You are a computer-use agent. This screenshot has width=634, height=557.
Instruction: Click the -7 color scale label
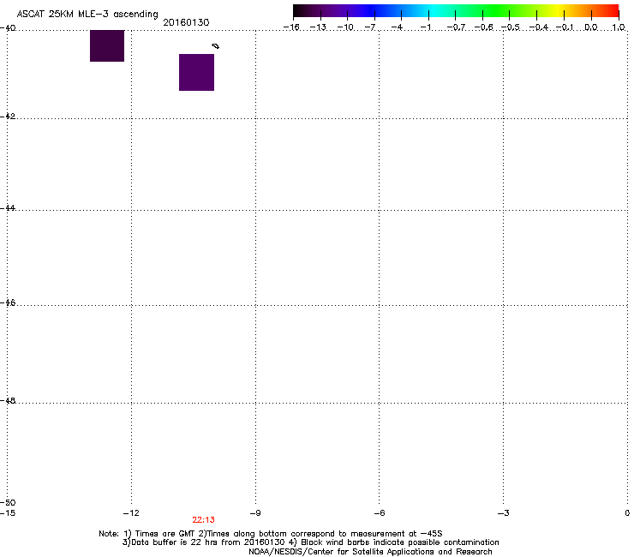click(370, 27)
